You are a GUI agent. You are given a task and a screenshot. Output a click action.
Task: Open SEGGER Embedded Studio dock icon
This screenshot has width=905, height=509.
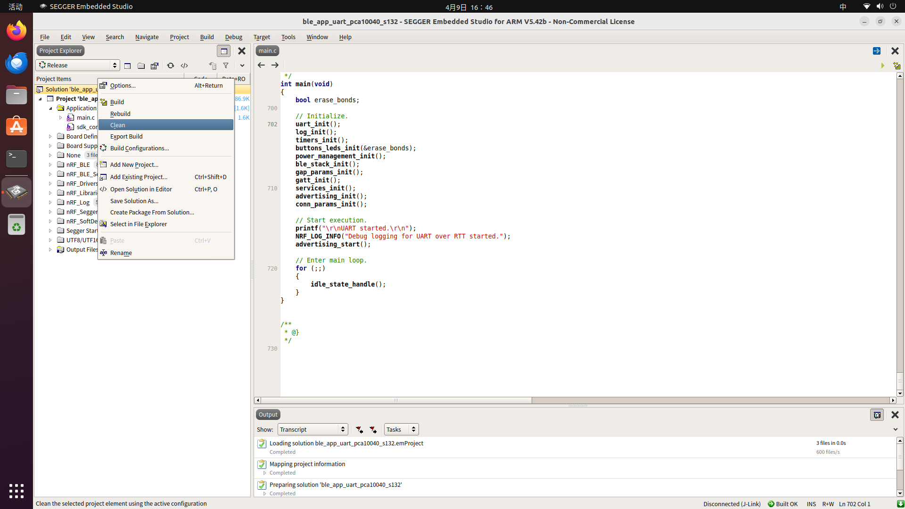pos(16,192)
